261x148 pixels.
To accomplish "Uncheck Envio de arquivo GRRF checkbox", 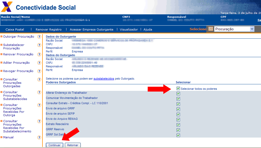I will [178, 109].
